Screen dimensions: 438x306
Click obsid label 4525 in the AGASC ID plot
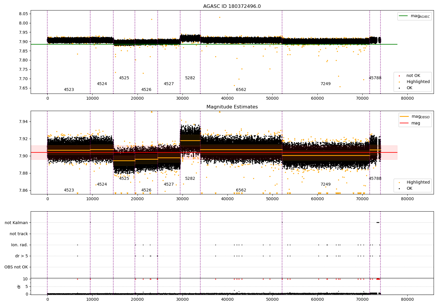[x=124, y=78]
